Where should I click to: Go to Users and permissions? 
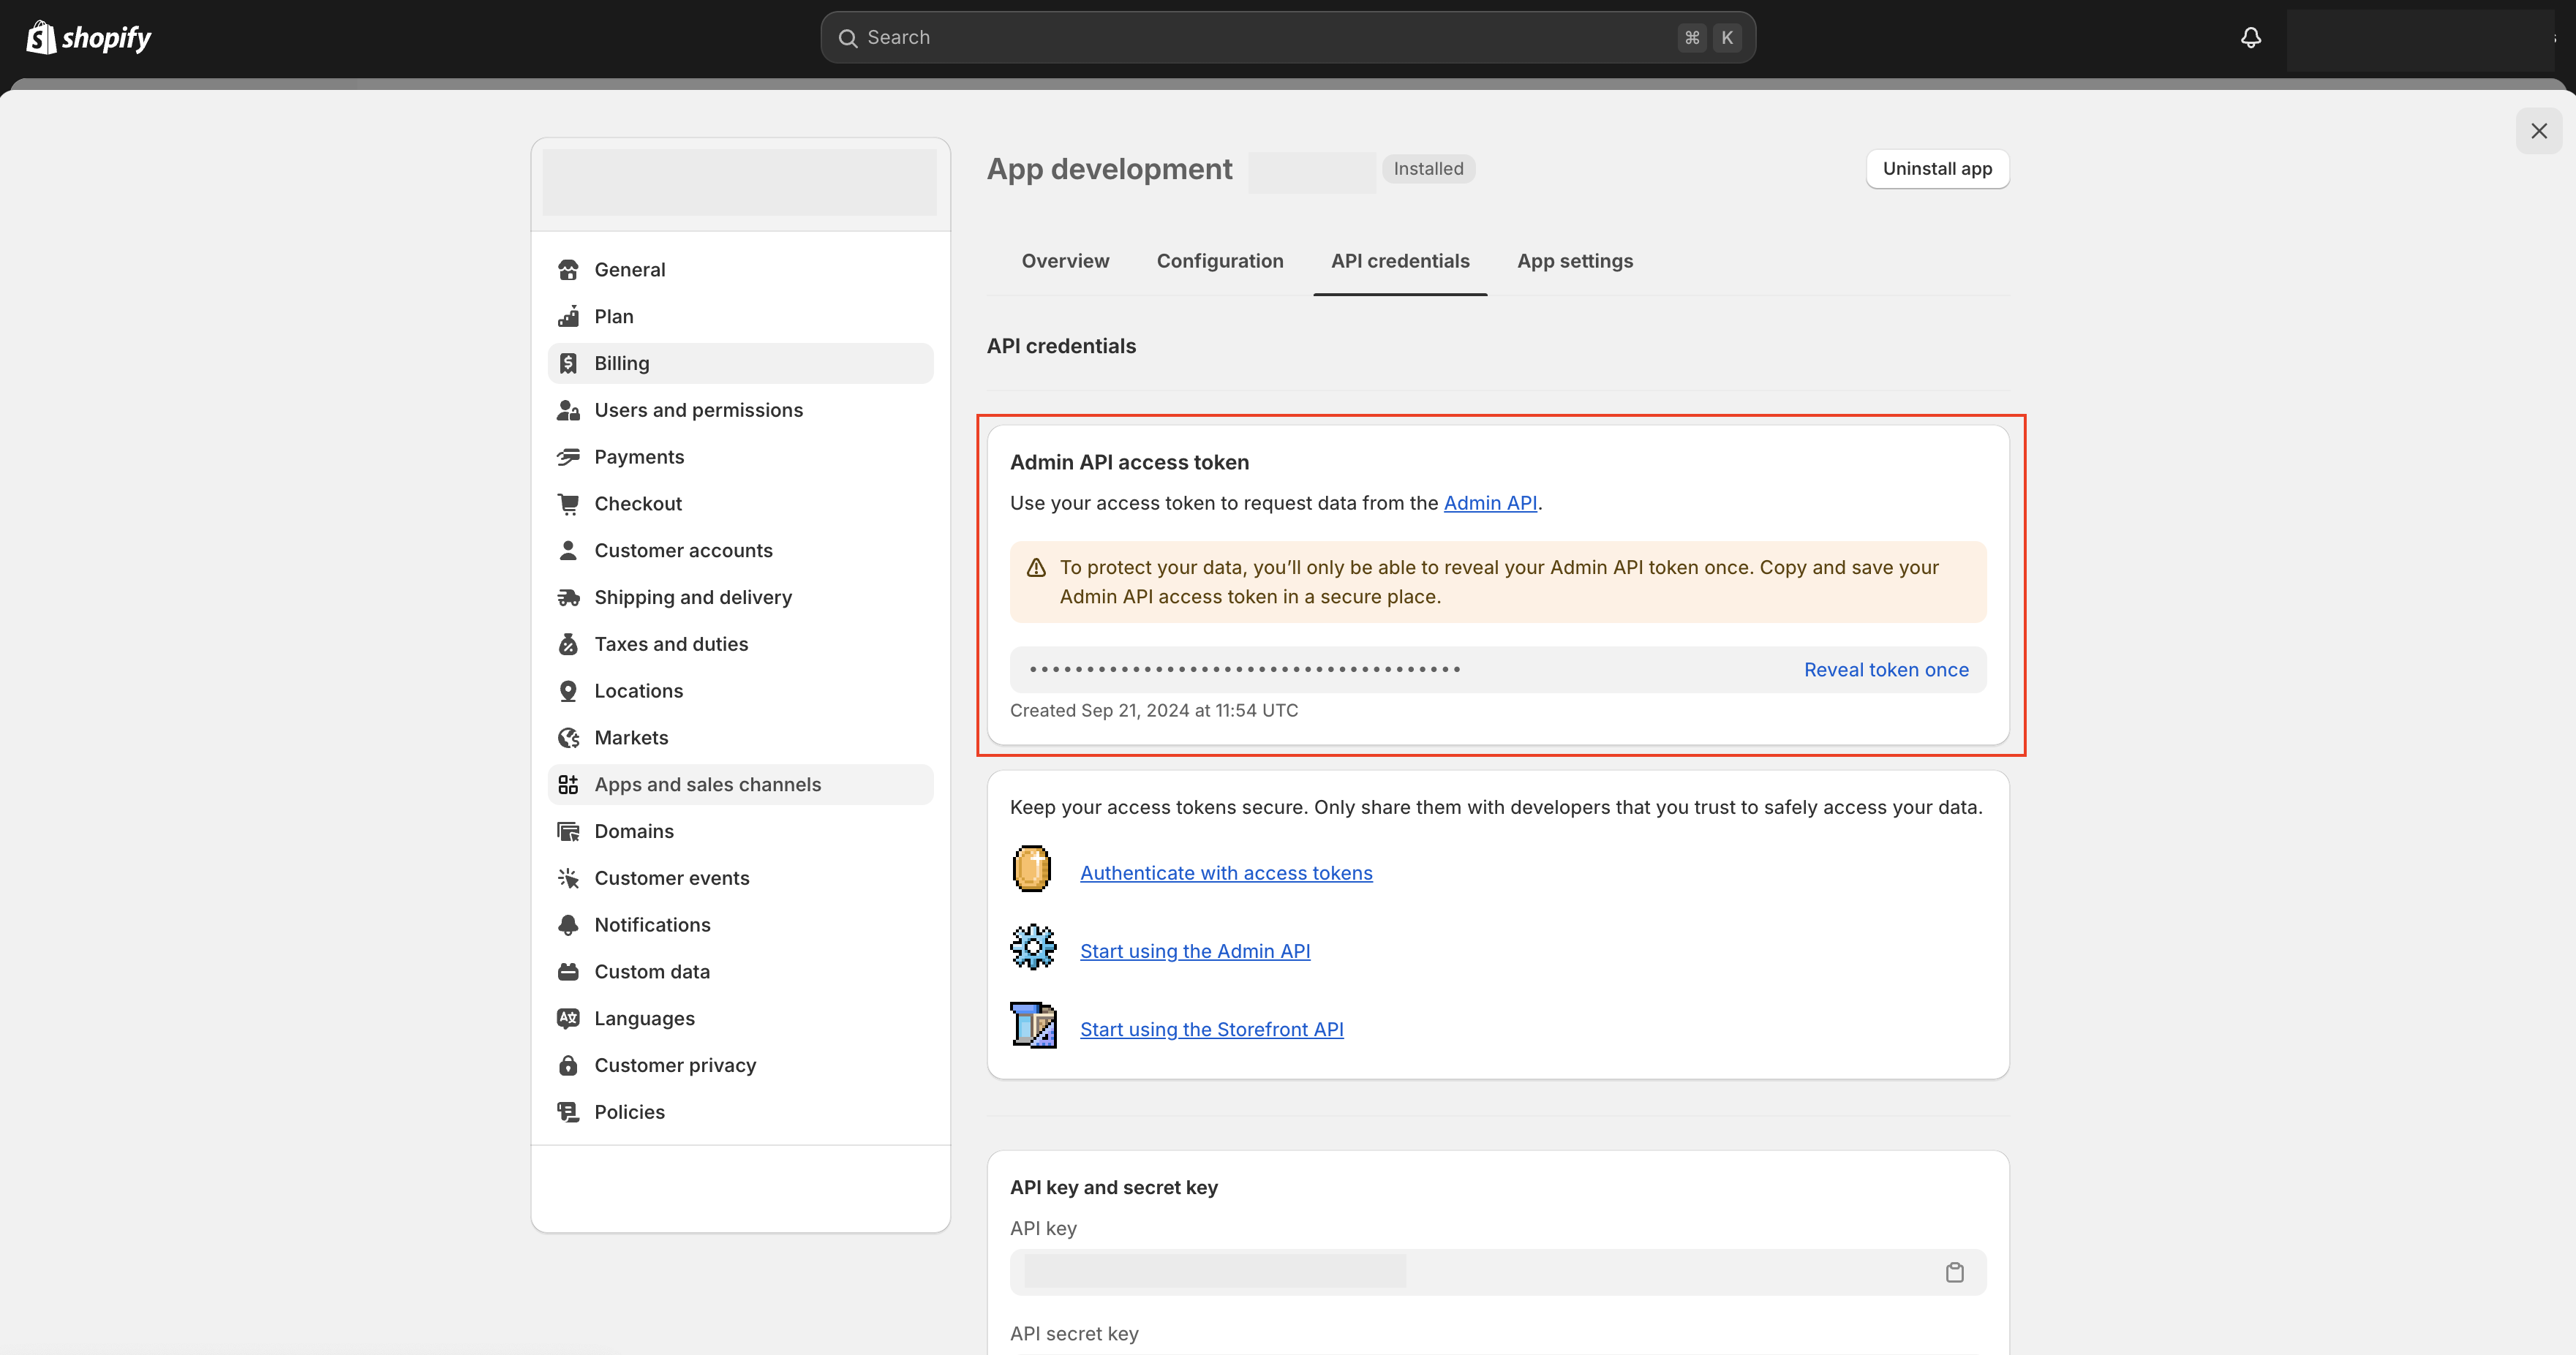pyautogui.click(x=740, y=410)
